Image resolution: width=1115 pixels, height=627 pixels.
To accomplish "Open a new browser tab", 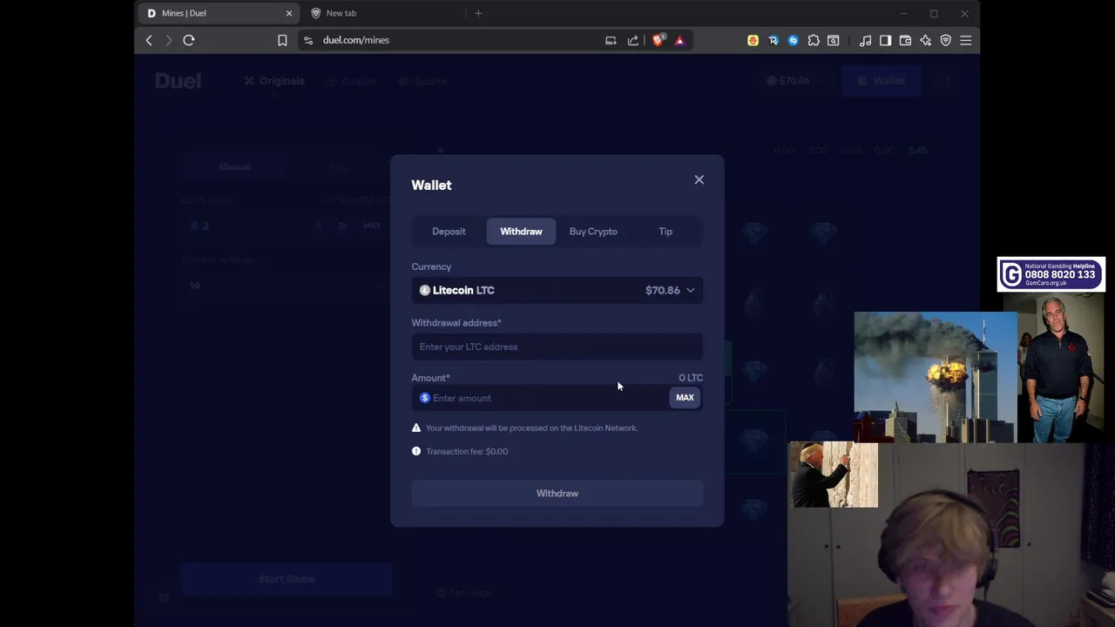I will click(478, 13).
